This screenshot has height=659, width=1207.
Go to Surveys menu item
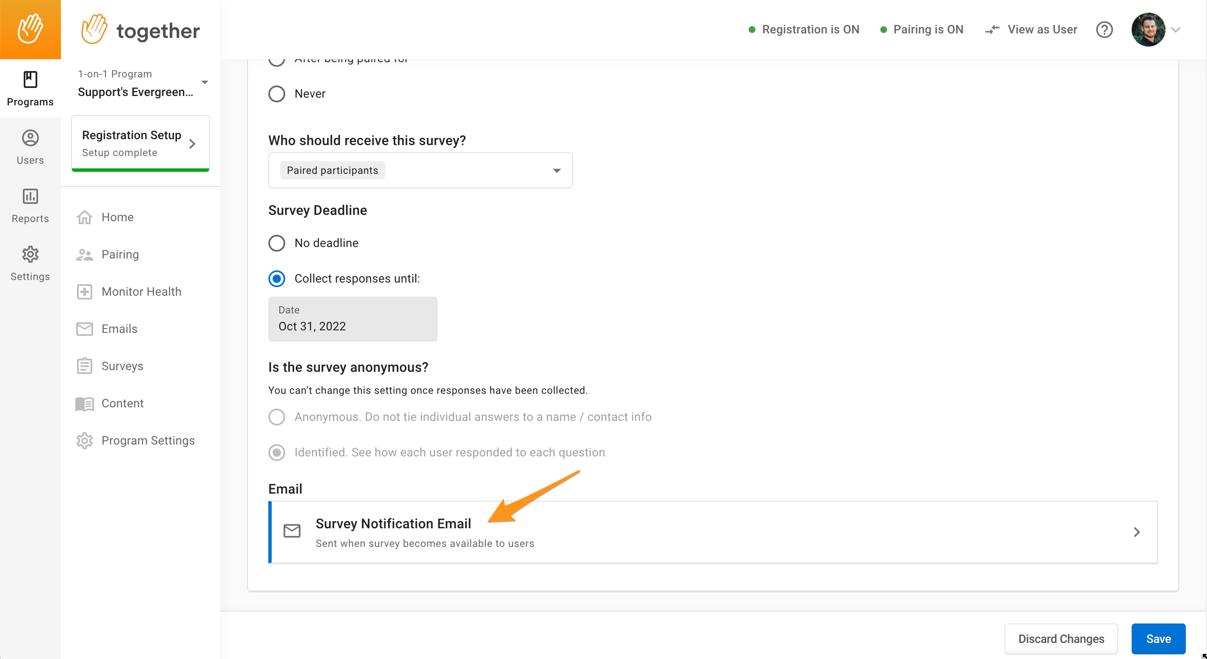(x=122, y=366)
